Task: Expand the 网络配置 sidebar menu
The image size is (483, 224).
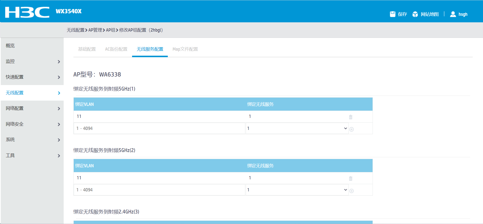Action: click(x=32, y=108)
